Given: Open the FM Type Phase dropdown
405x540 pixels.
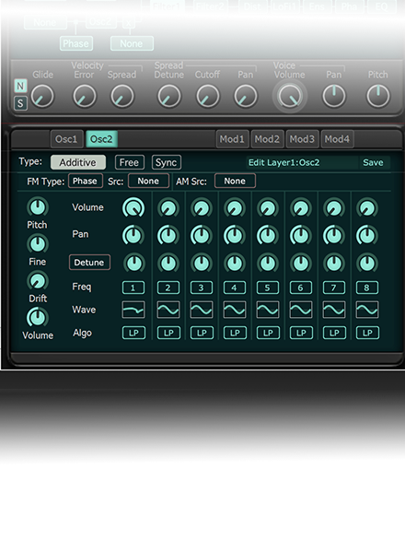Looking at the screenshot, I should click(x=86, y=182).
